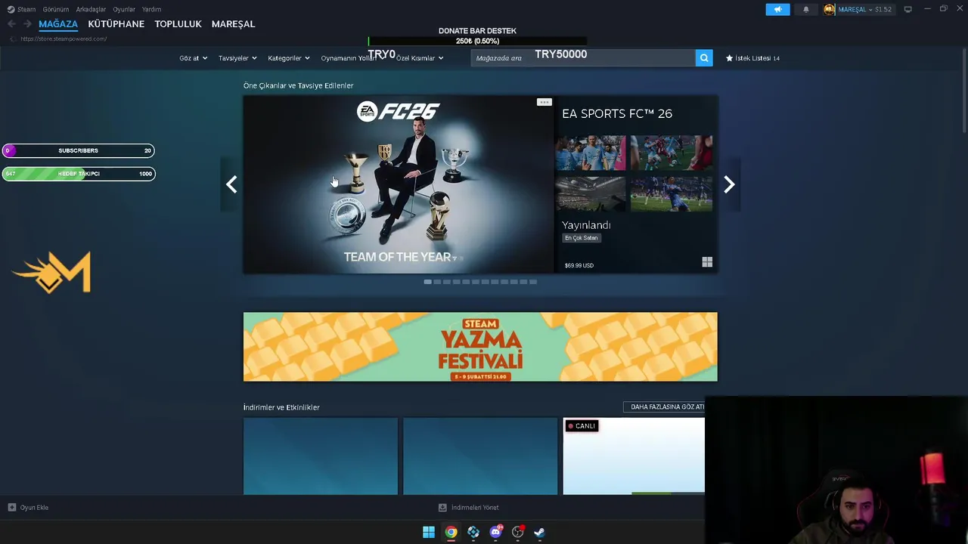Click the Oyun Ekle plus icon
This screenshot has width=968, height=544.
(x=11, y=508)
